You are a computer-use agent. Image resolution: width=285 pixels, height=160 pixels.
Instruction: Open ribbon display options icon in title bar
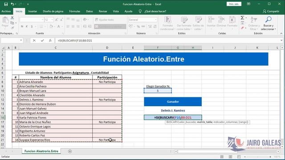point(248,4)
